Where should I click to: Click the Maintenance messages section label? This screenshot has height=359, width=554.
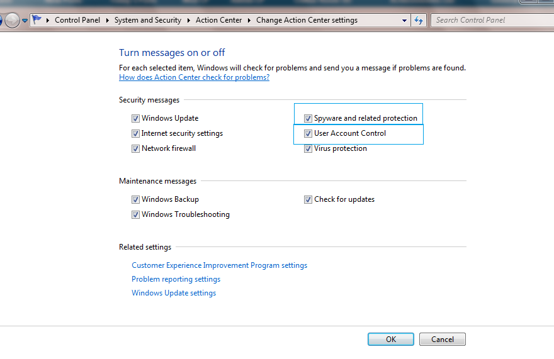(157, 181)
